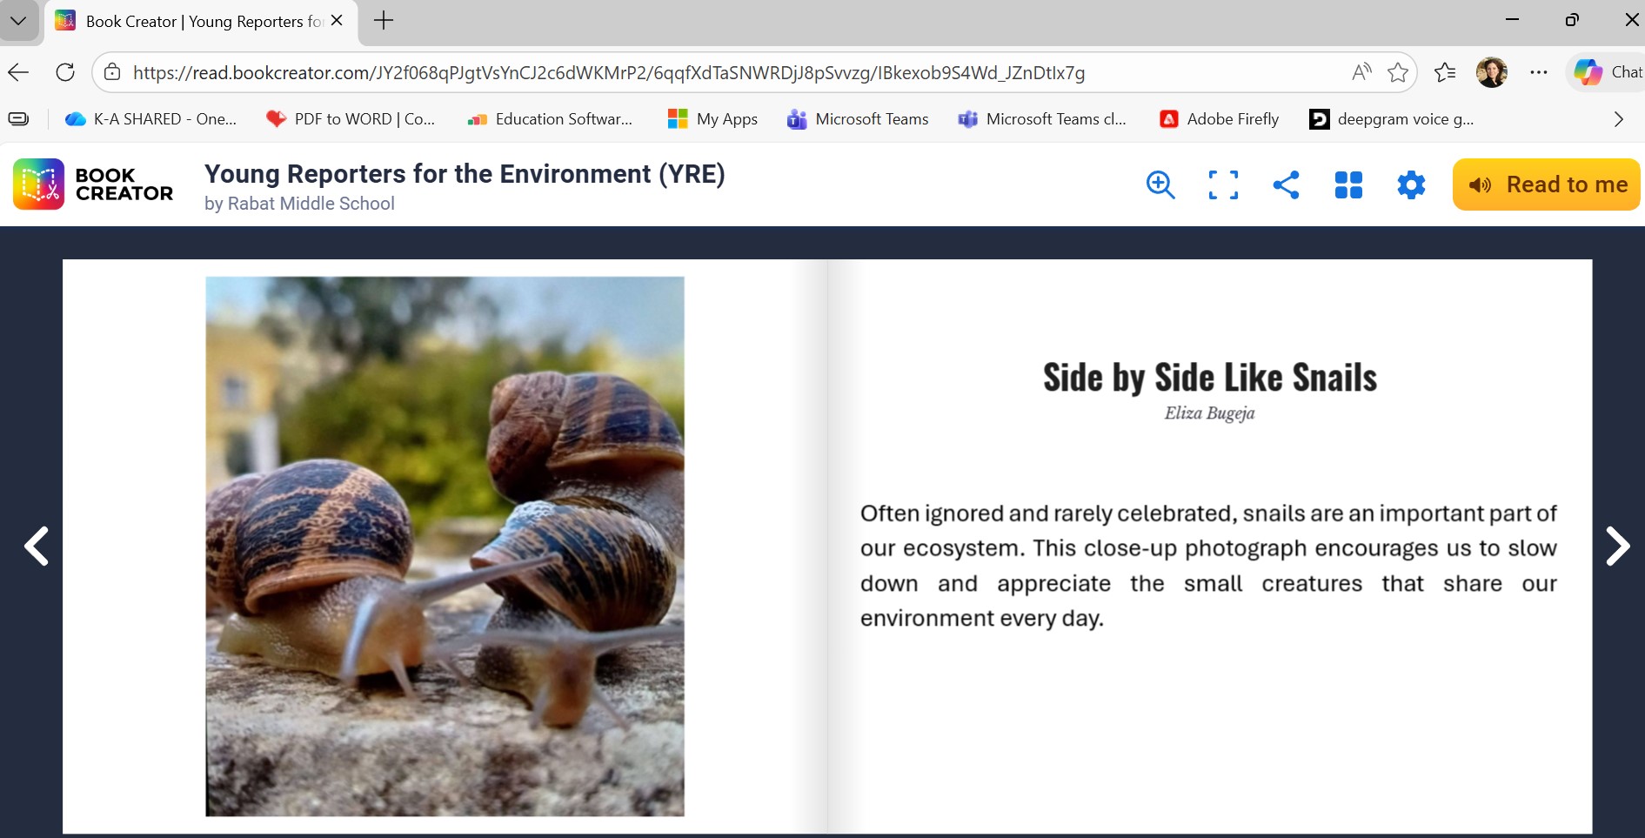Click the Read to me button
The width and height of the screenshot is (1645, 838).
[x=1547, y=184]
